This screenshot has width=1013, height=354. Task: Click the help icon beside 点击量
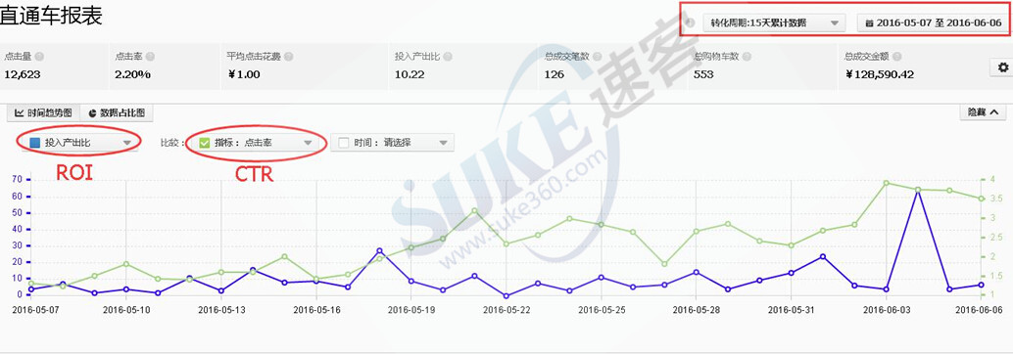pyautogui.click(x=39, y=57)
